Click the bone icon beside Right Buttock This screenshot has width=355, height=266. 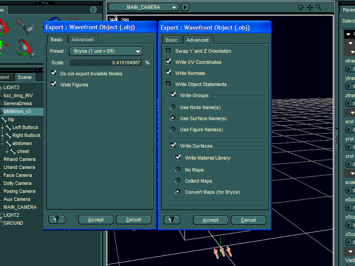point(8,136)
